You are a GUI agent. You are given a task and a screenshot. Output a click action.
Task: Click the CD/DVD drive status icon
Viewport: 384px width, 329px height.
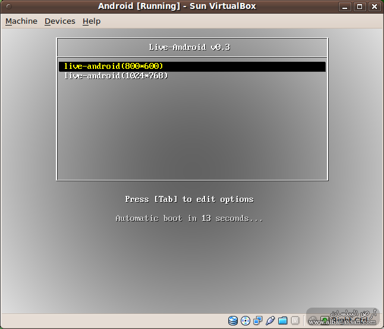tap(245, 321)
